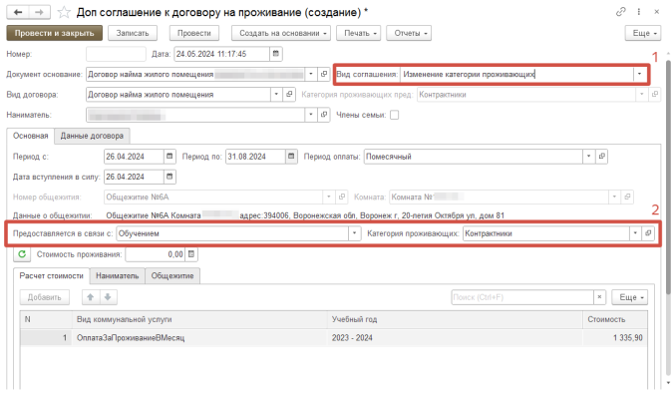Expand Период оплаты dropdown
The image size is (672, 396).
[589, 157]
